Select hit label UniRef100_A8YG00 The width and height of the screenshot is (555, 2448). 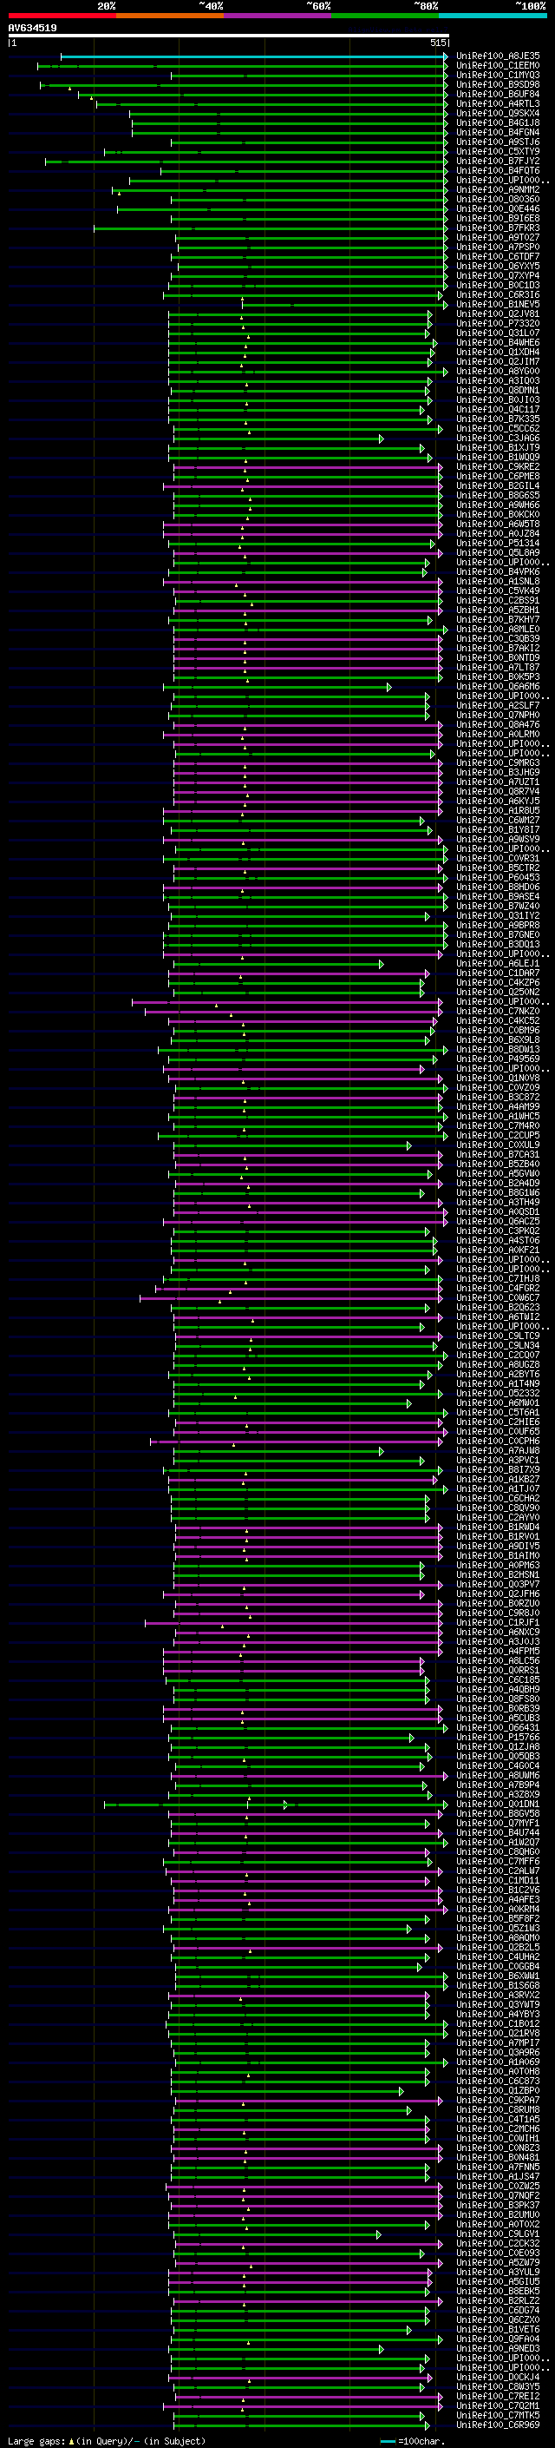[x=498, y=371]
